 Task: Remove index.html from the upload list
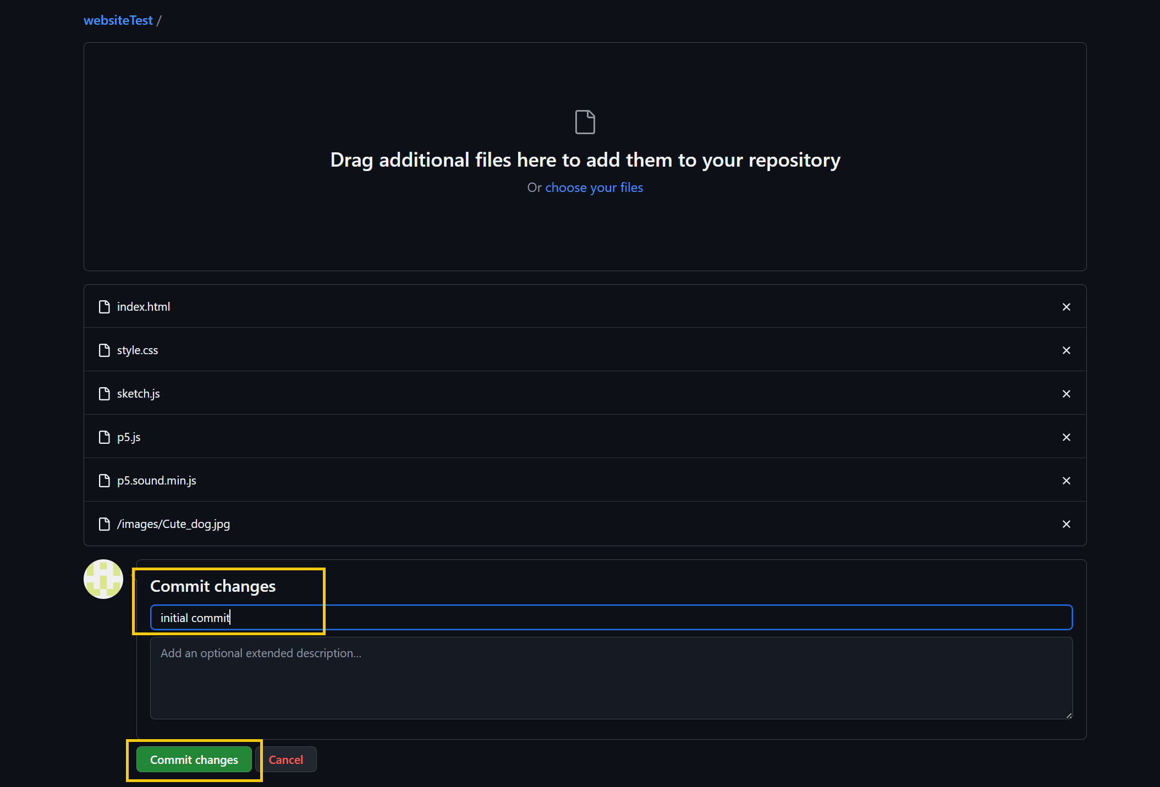point(1066,306)
